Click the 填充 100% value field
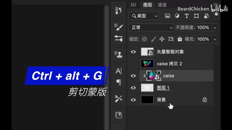This screenshot has height=130, width=232. pyautogui.click(x=204, y=39)
